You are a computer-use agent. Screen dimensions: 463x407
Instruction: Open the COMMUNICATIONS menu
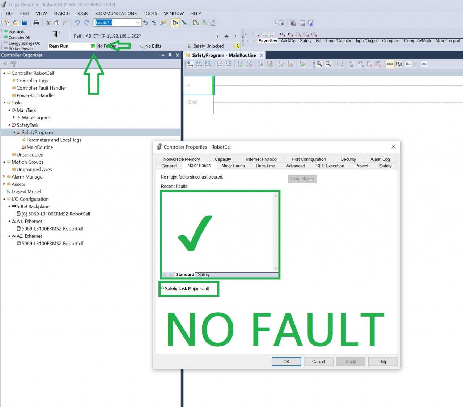click(116, 13)
